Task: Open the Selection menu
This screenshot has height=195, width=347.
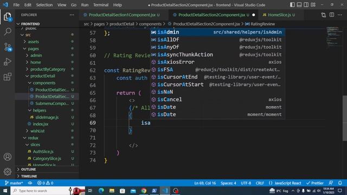Action: point(44,5)
